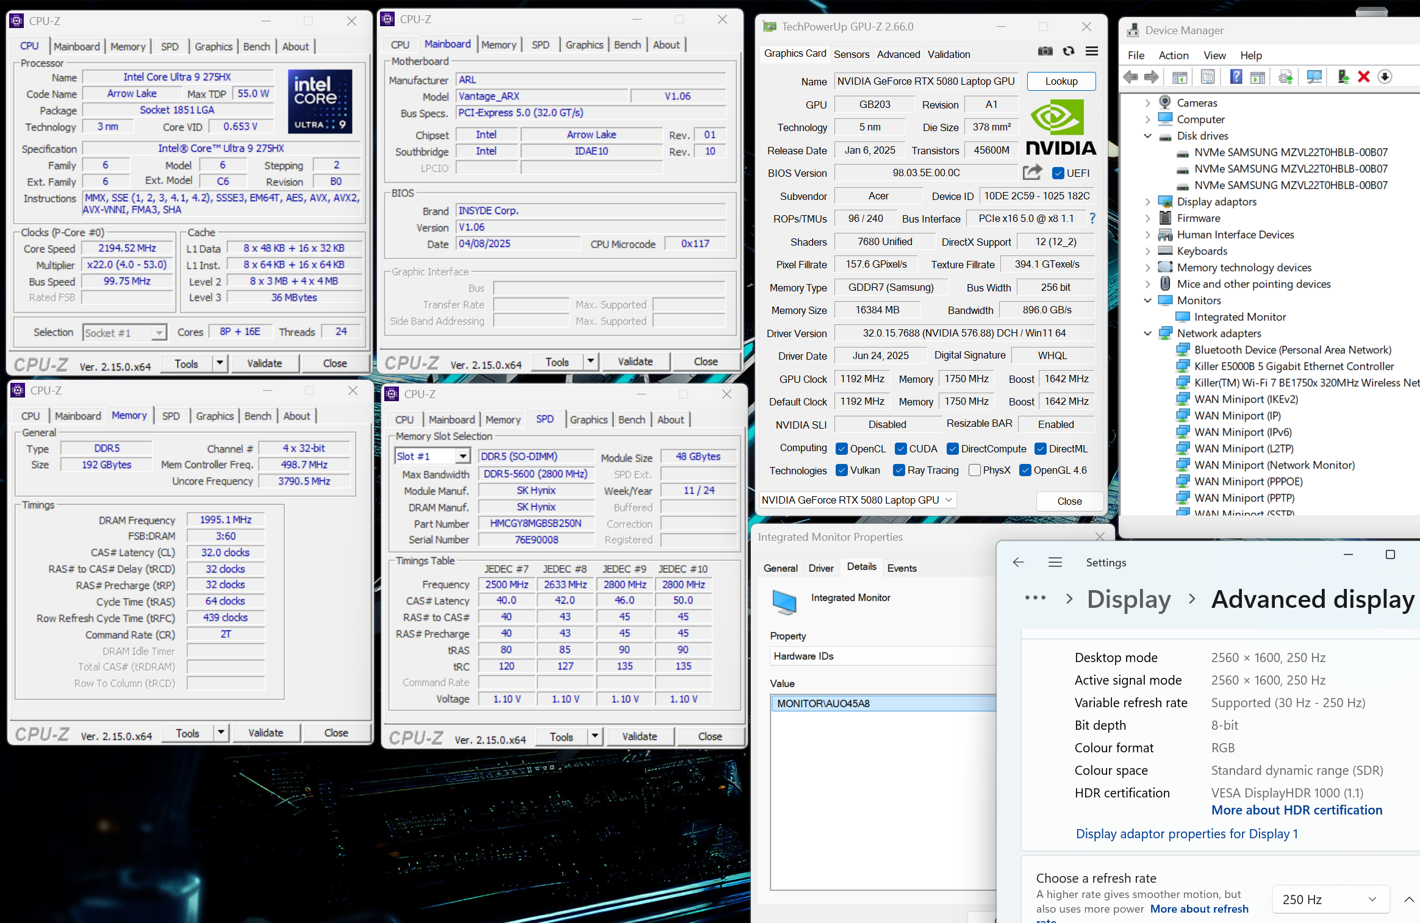Viewport: 1420px width, 923px height.
Task: Click the NVIDIA logo in GPU-Z
Action: point(1061,127)
